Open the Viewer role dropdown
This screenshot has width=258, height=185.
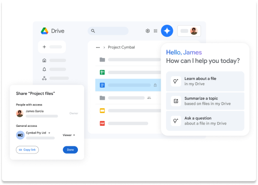tap(69, 135)
